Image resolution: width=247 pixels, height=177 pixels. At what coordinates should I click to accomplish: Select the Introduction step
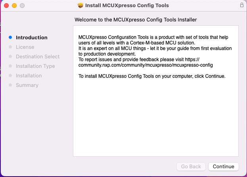tap(31, 38)
